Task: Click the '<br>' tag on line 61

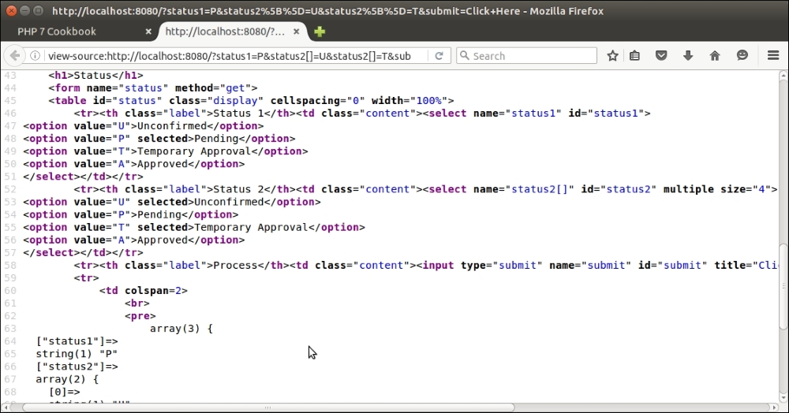Action: pyautogui.click(x=136, y=303)
